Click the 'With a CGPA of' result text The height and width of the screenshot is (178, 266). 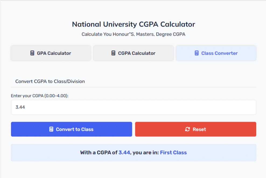99,153
